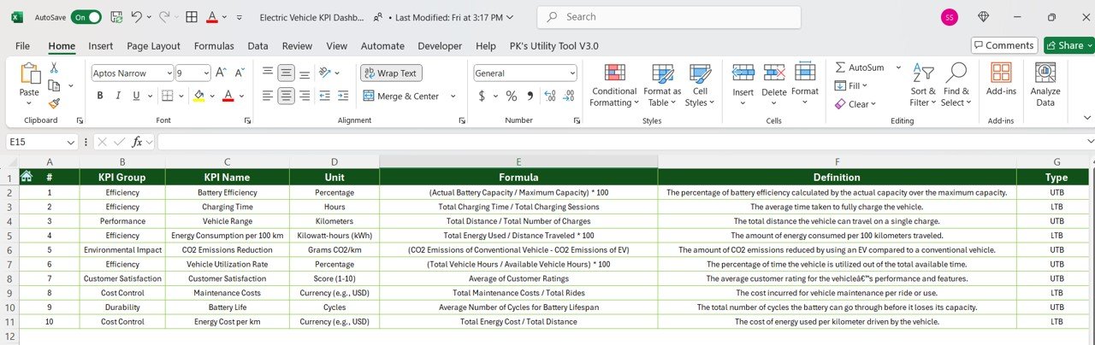
Task: Click AutoSum
Action: tap(860, 67)
